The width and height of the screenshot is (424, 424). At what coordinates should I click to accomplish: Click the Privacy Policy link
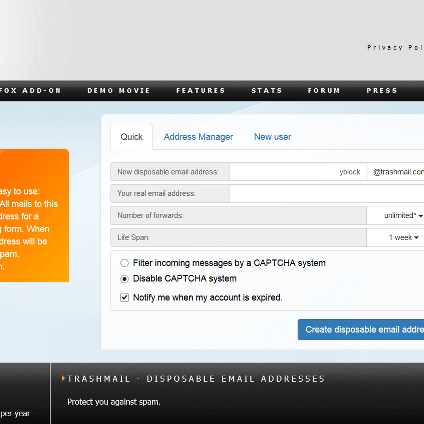click(395, 48)
